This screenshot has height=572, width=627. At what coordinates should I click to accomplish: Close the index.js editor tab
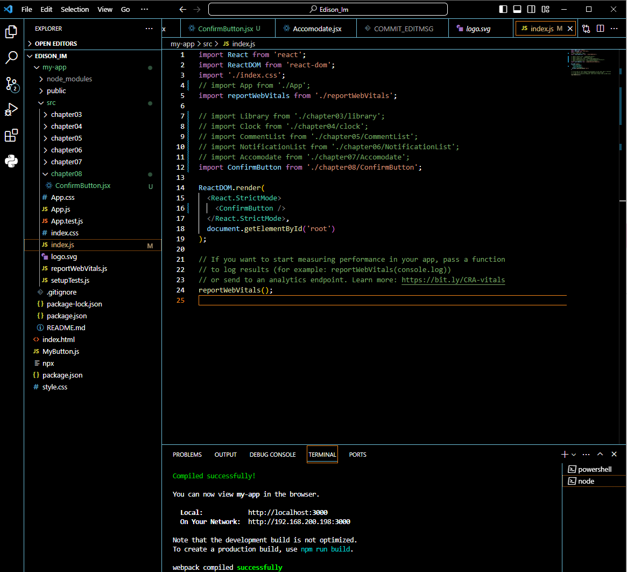click(570, 29)
